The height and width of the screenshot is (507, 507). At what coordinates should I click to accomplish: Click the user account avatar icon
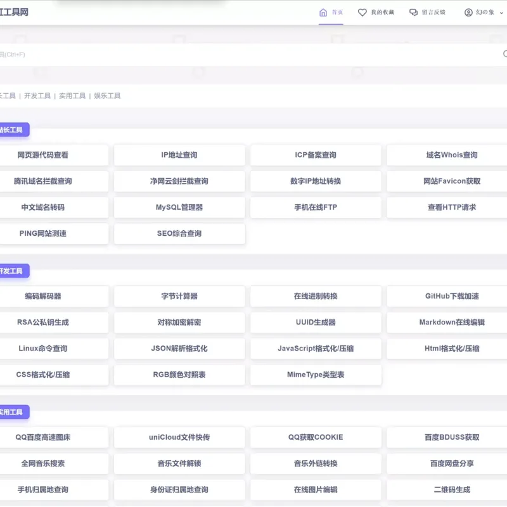click(x=468, y=12)
